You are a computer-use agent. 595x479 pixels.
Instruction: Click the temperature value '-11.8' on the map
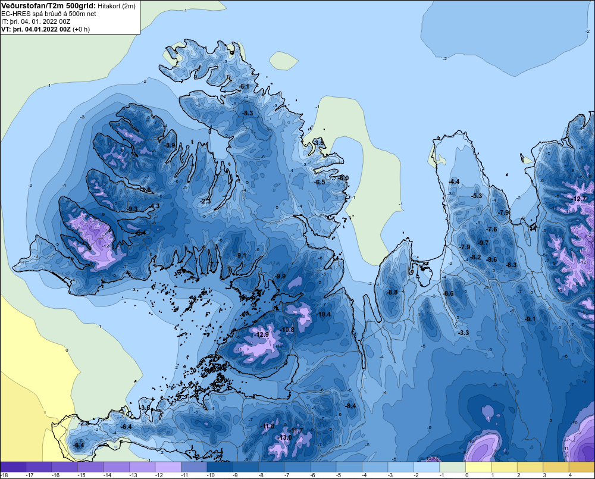click(x=267, y=426)
